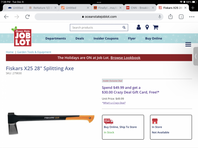Tap the browser share icon
This screenshot has width=198, height=148.
(171, 17)
